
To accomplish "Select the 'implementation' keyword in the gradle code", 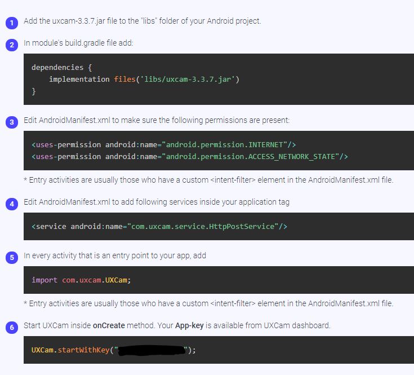I will pyautogui.click(x=79, y=80).
